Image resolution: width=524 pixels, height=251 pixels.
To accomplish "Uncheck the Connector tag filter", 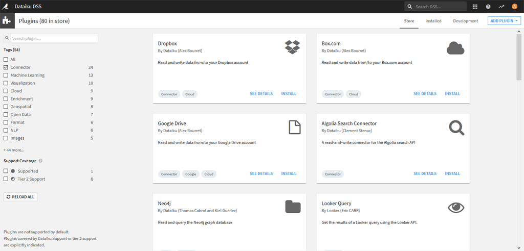I will tap(6, 67).
